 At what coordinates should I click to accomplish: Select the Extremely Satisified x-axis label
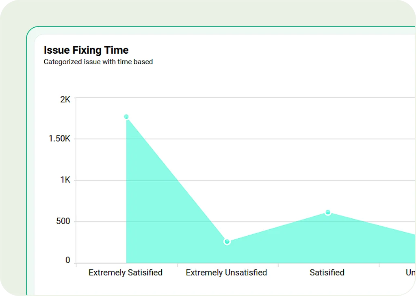point(126,272)
